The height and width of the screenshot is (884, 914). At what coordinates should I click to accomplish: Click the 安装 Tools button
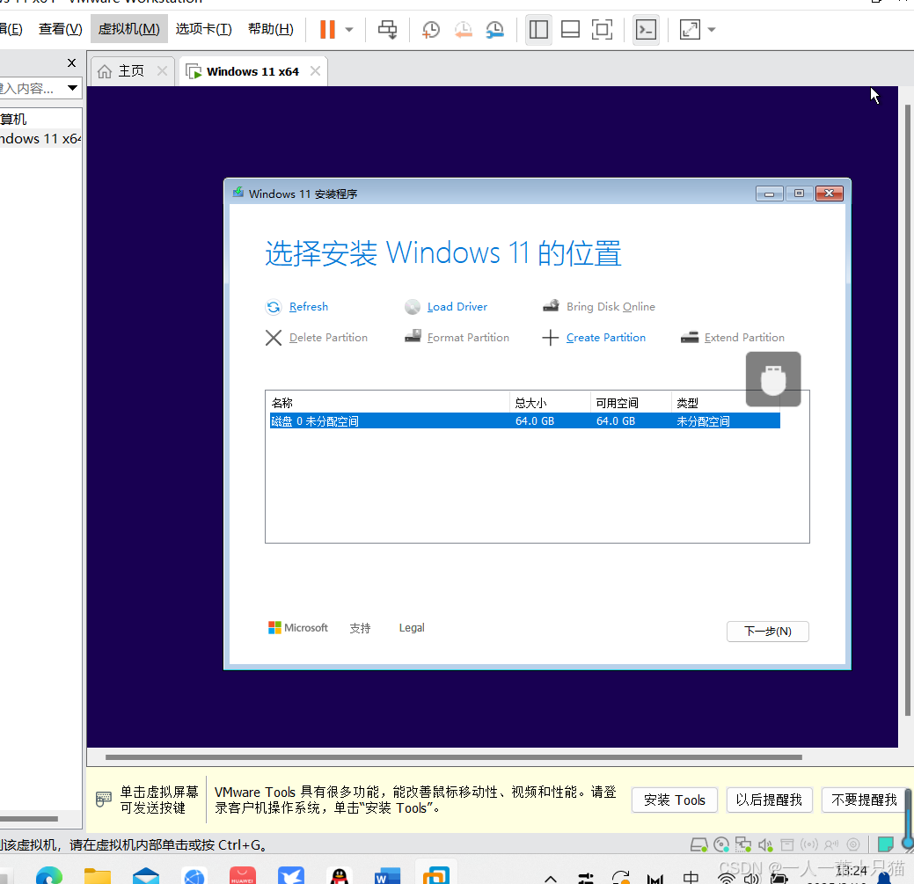coord(675,800)
